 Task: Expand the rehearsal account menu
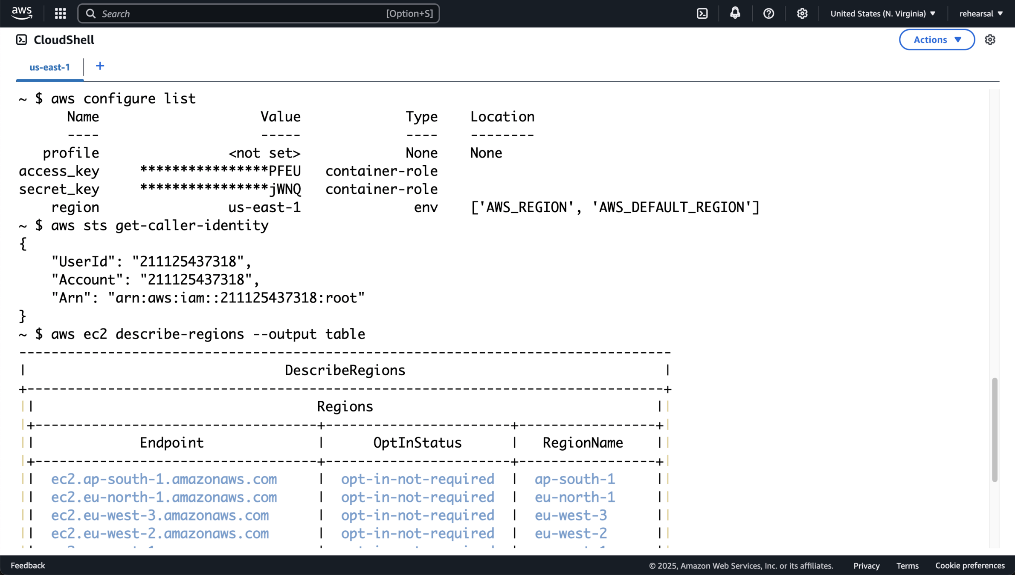(x=980, y=14)
